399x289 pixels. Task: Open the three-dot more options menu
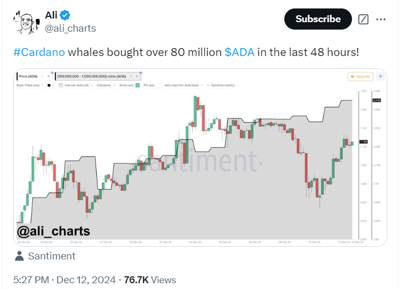point(381,20)
